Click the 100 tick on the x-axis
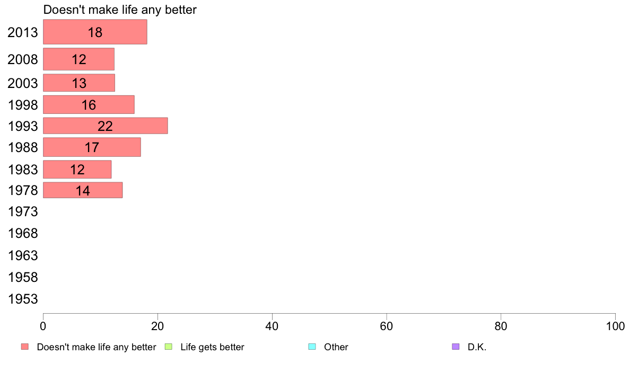Image resolution: width=630 pixels, height=390 pixels. 615,326
